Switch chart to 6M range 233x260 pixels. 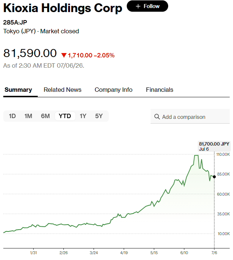[45, 116]
